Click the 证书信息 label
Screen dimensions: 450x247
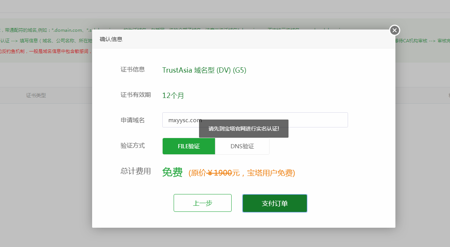pos(133,70)
